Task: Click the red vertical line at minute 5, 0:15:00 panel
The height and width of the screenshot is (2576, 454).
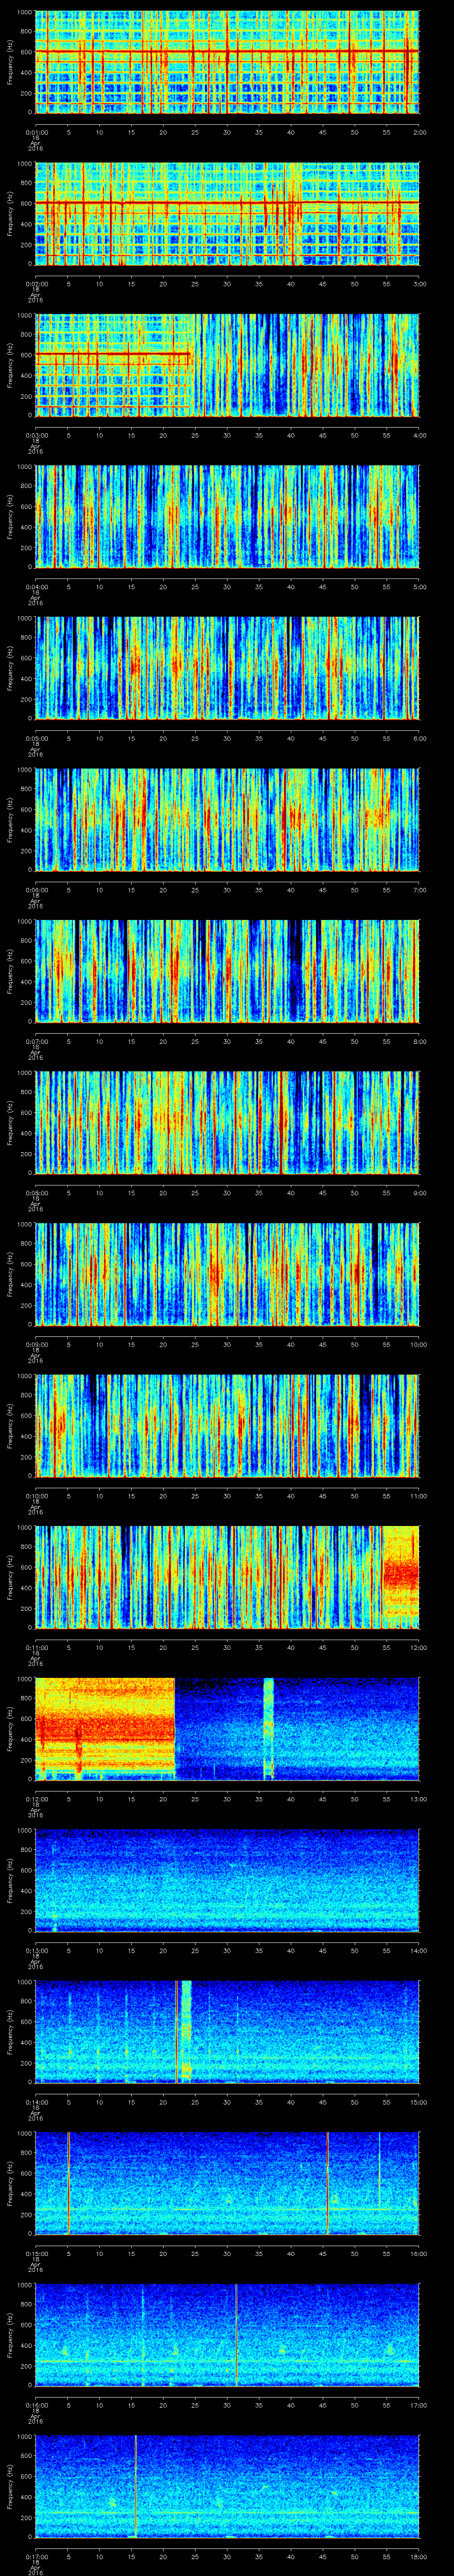Action: 68,2183
